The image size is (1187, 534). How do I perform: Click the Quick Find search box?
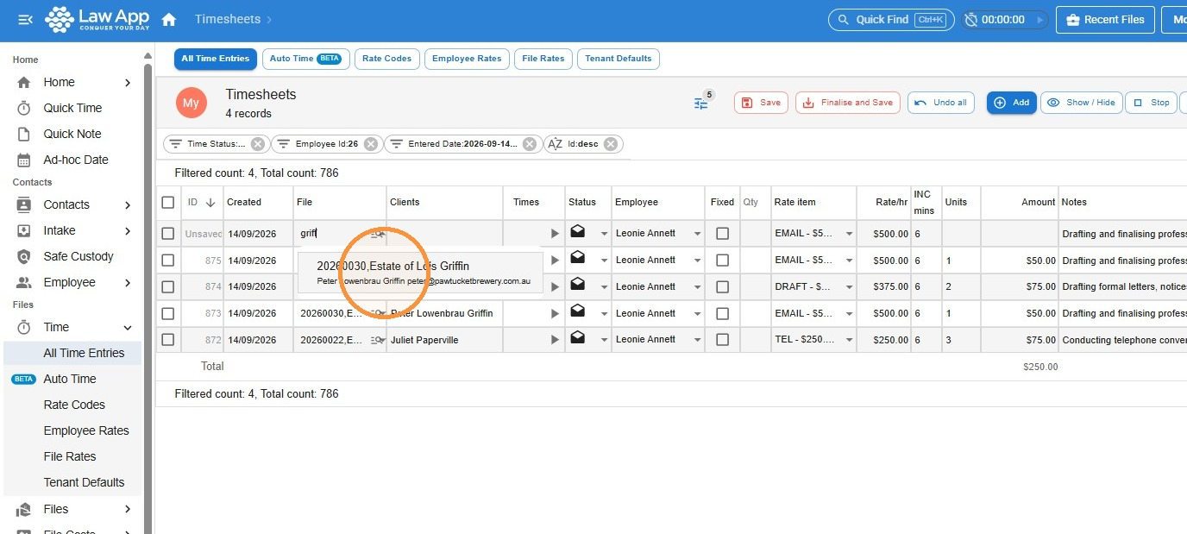click(x=890, y=19)
